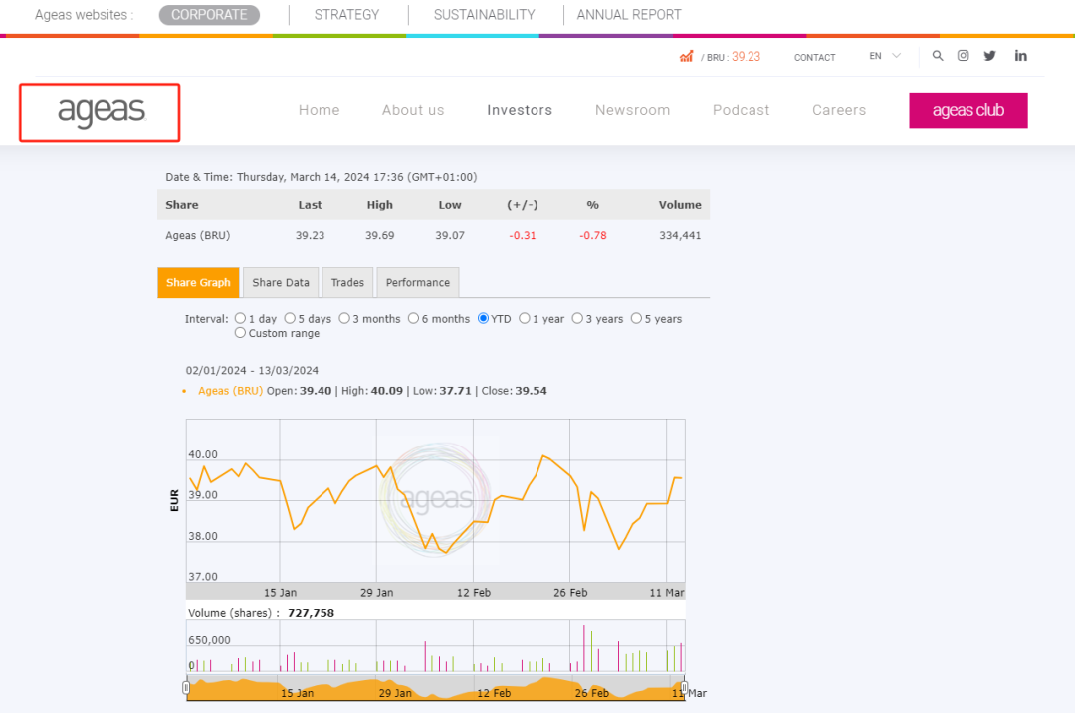Image resolution: width=1075 pixels, height=713 pixels.
Task: Set interval to 5 years
Action: coord(636,318)
